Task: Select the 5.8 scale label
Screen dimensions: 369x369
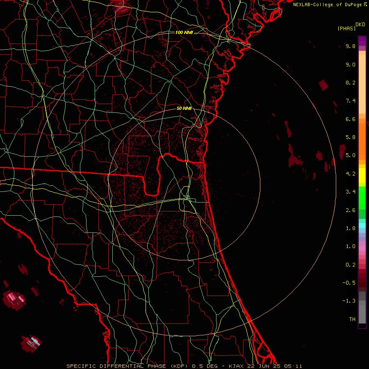Action: 351,137
